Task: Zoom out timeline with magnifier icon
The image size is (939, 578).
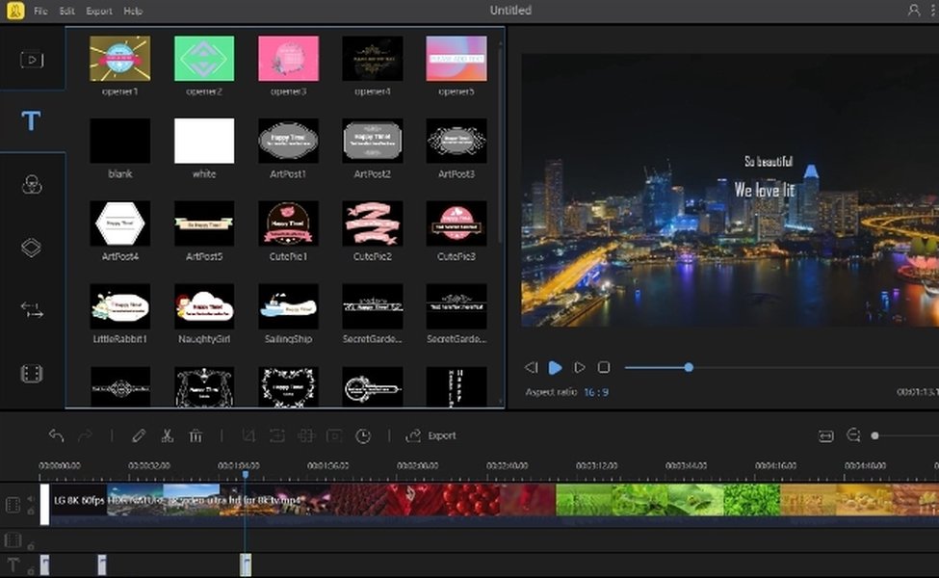Action: point(854,435)
